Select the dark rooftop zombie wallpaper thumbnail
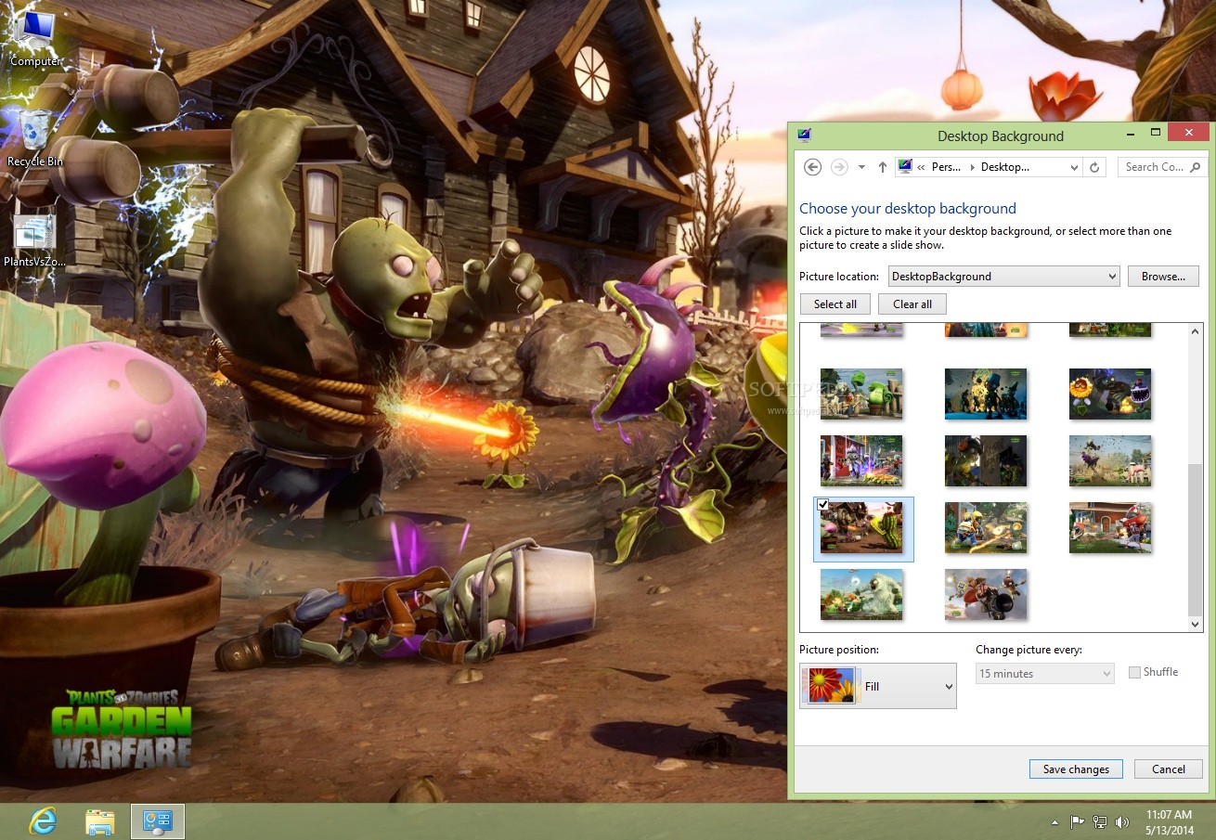 [x=986, y=460]
